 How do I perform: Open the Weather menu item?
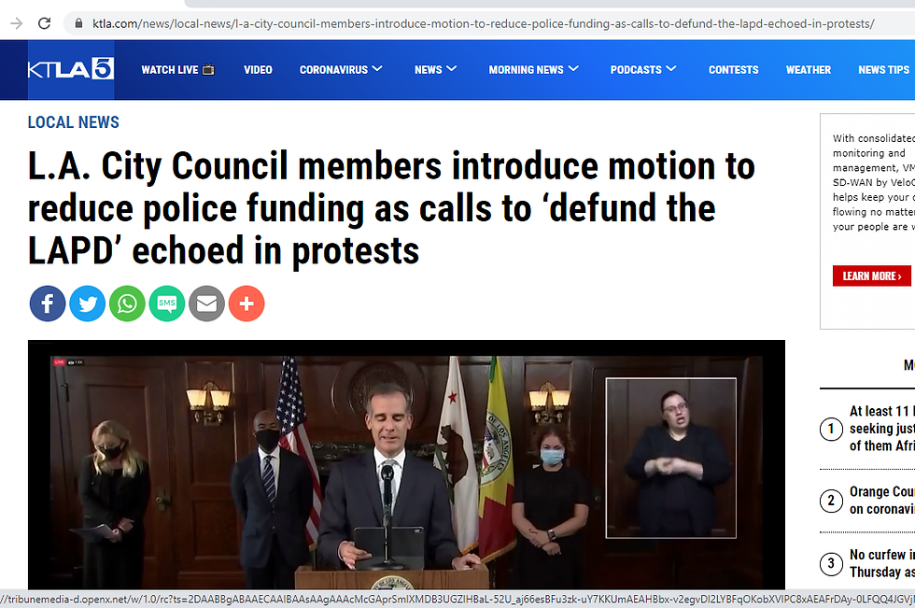tap(809, 69)
